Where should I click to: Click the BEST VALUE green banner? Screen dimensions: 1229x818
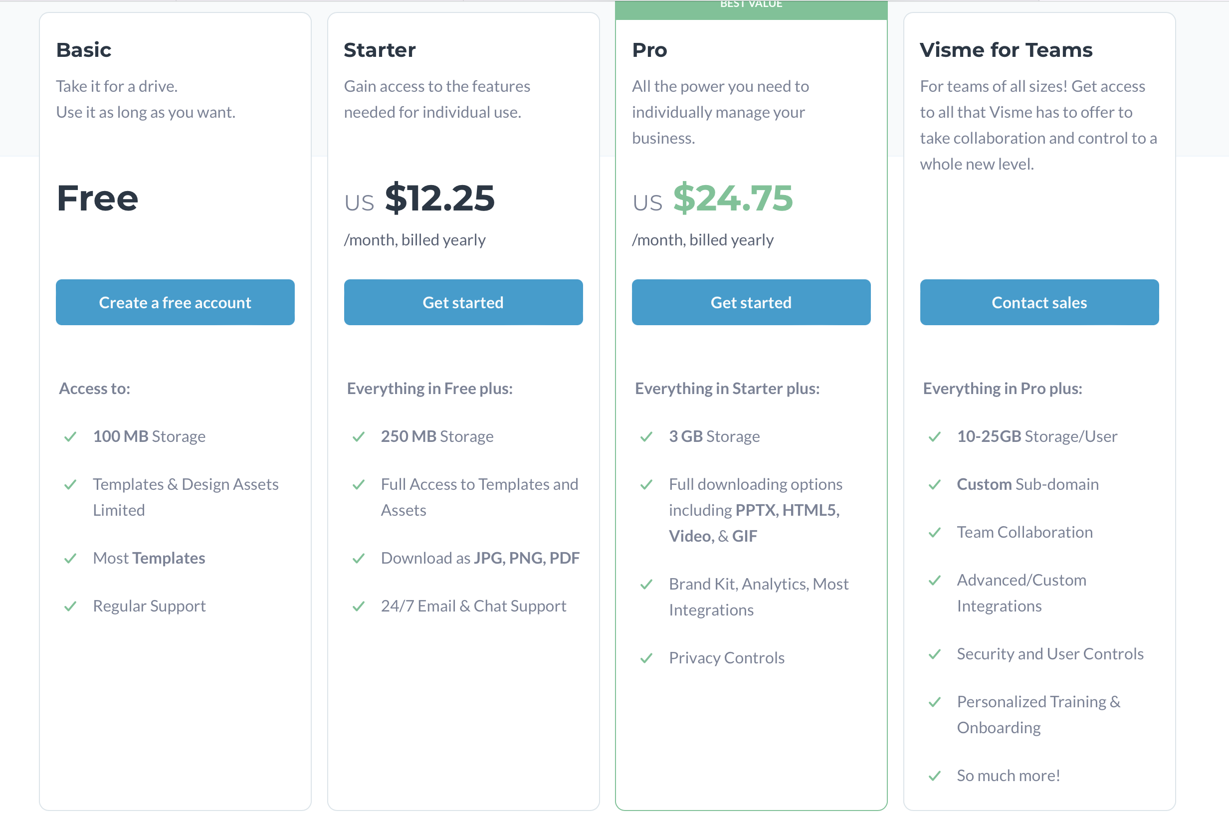tap(751, 9)
